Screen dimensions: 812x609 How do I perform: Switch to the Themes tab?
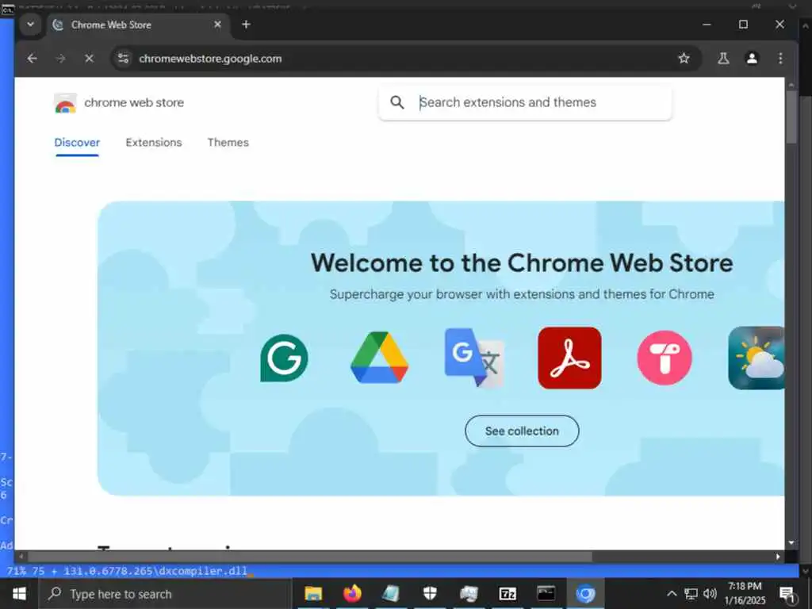(x=228, y=143)
